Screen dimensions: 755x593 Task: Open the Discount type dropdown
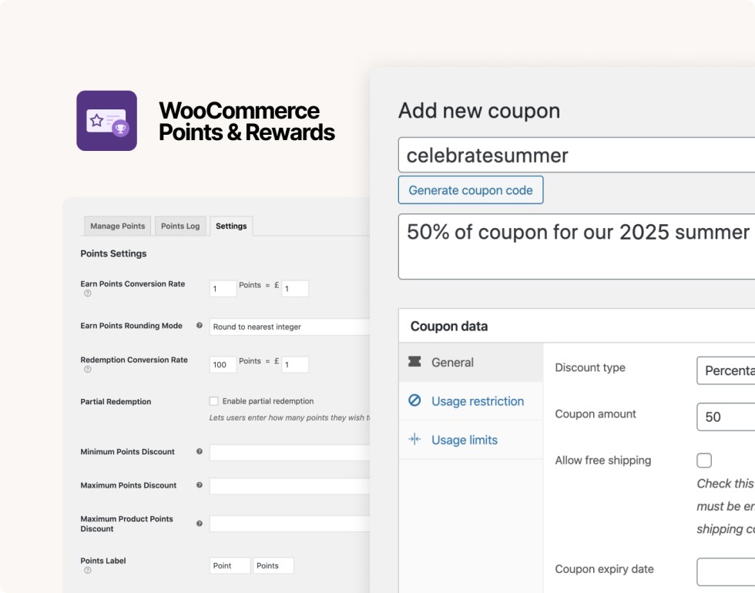pyautogui.click(x=724, y=370)
